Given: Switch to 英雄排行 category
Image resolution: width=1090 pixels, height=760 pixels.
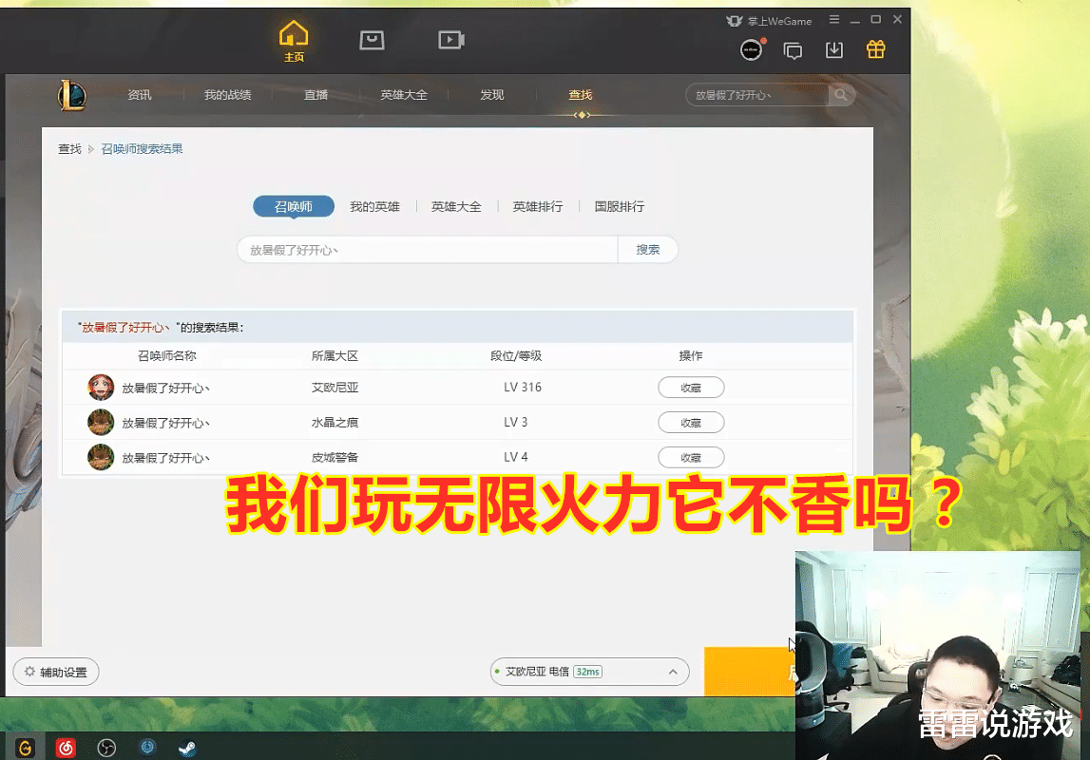Looking at the screenshot, I should click(537, 206).
